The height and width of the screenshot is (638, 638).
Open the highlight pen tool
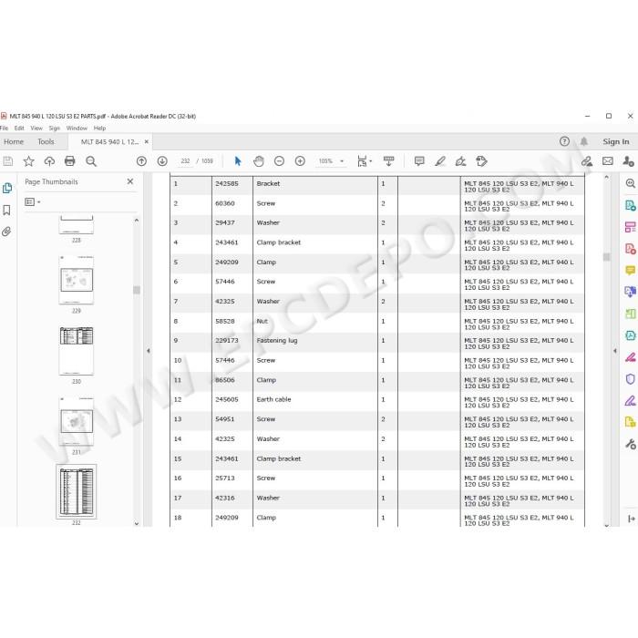pyautogui.click(x=440, y=161)
